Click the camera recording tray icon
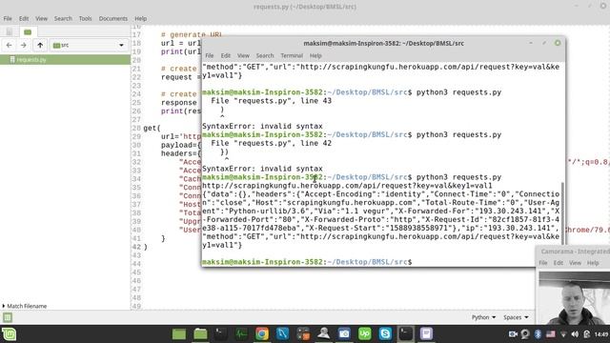The image size is (610, 343). coord(513,334)
